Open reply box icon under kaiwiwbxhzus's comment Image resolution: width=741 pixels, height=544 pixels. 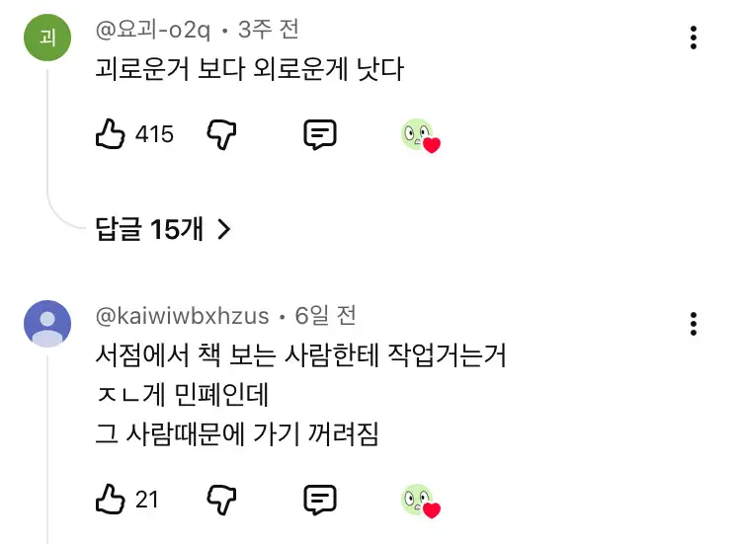point(319,500)
